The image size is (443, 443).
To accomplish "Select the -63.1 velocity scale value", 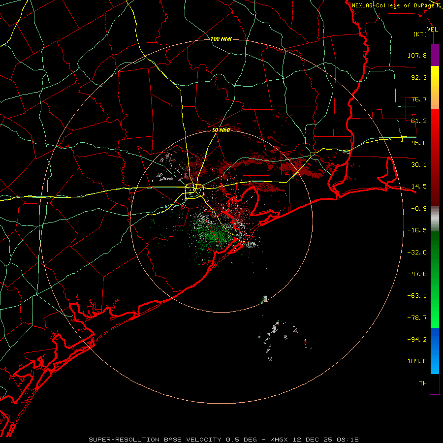I will click(417, 296).
